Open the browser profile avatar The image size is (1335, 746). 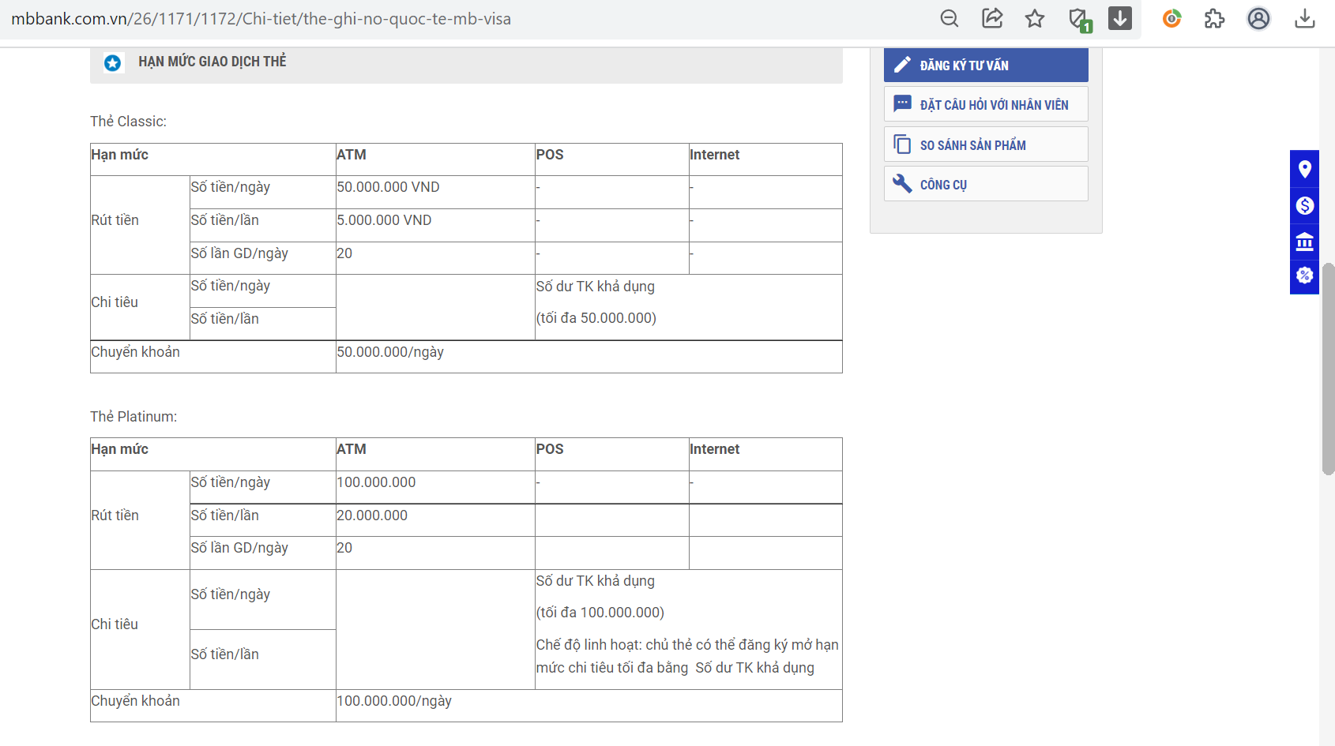click(x=1258, y=18)
